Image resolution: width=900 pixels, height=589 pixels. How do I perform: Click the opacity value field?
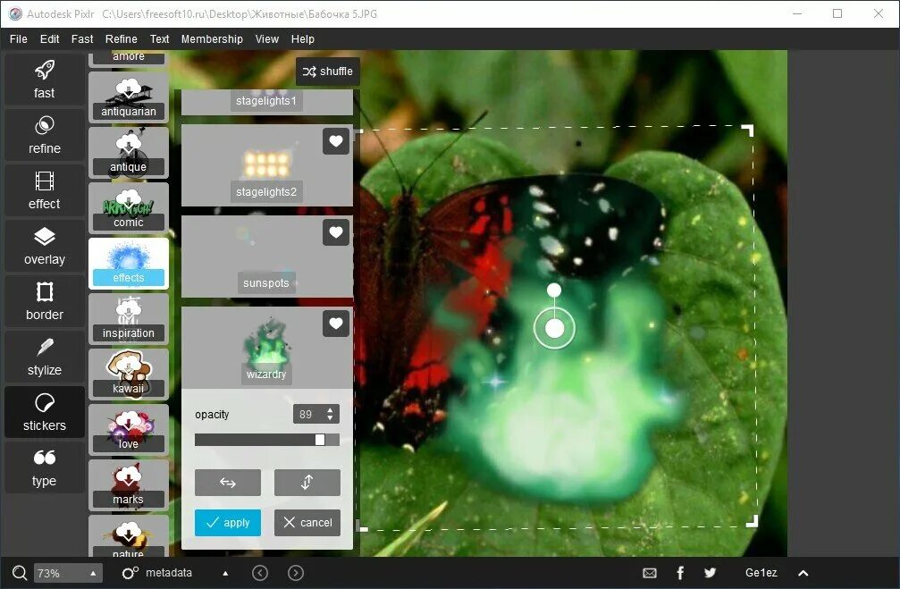(309, 415)
